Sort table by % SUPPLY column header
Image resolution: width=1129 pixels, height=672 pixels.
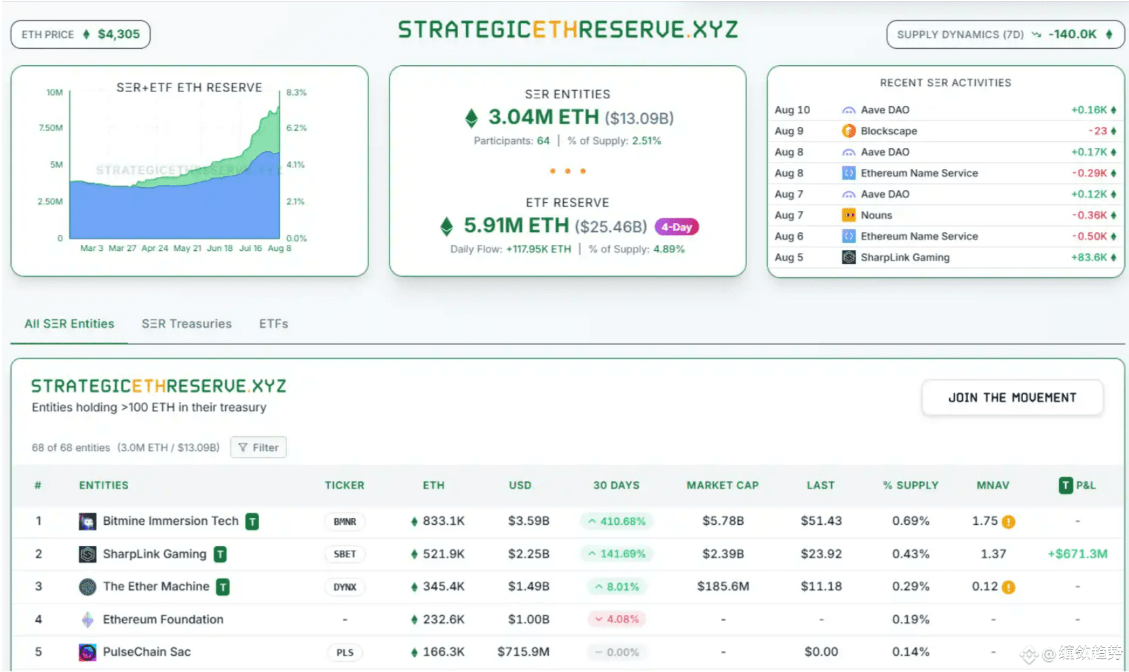point(911,486)
